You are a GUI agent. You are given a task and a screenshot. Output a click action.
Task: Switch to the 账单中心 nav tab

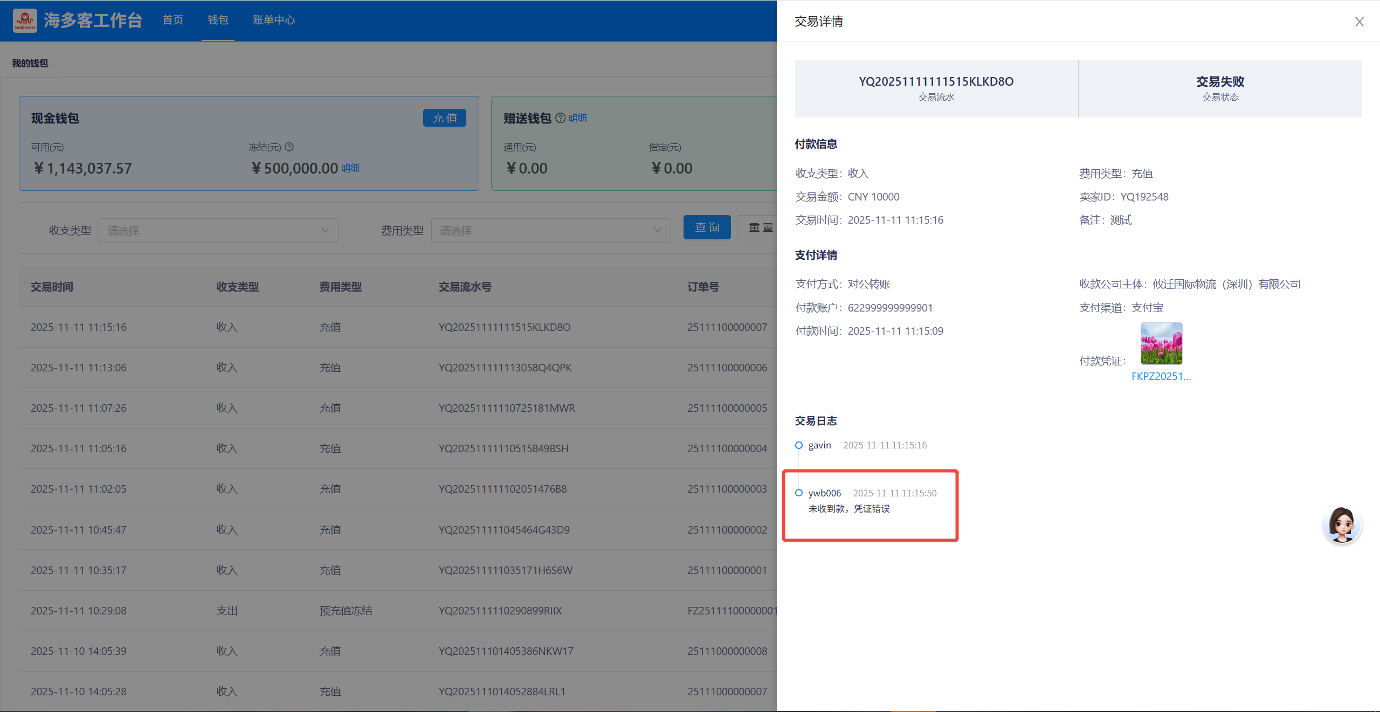(274, 20)
